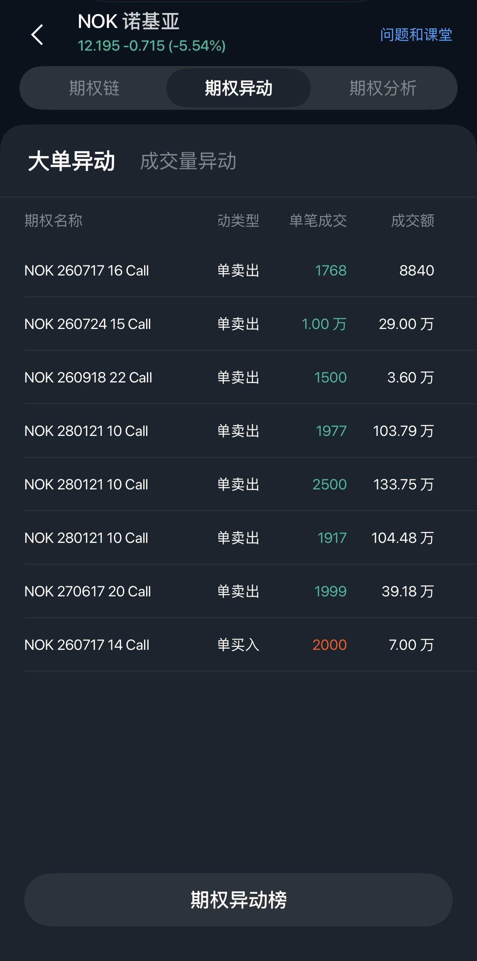
Task: Select the 期权异动 tab
Action: 238,88
